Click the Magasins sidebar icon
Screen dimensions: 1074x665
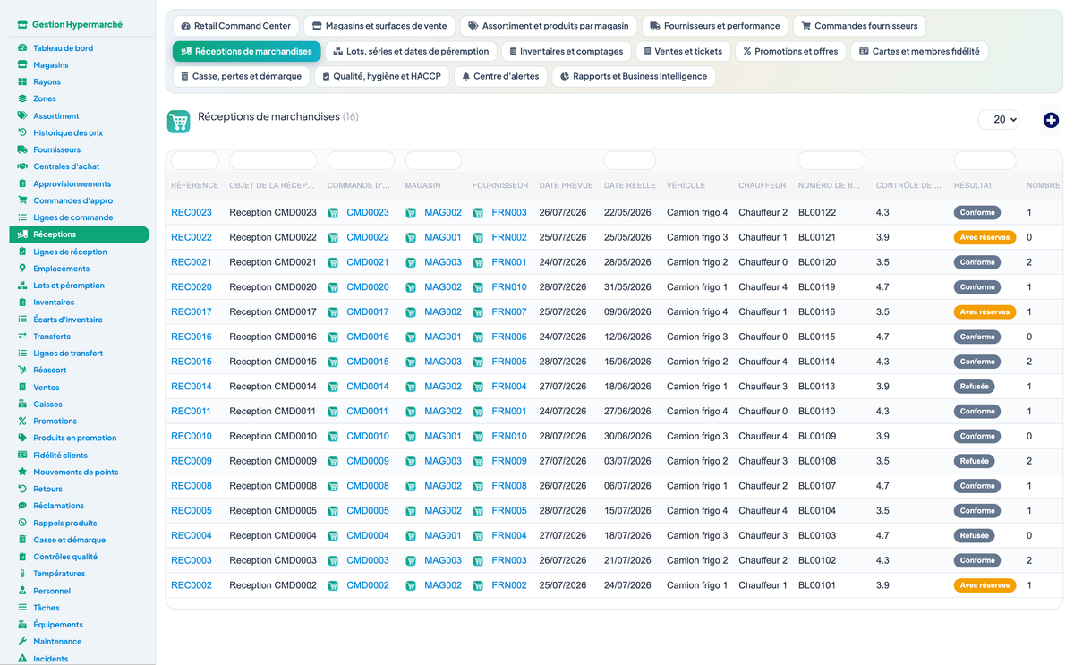click(x=22, y=64)
